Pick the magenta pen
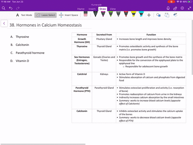This screenshot has width=193, height=145. click(103, 14)
